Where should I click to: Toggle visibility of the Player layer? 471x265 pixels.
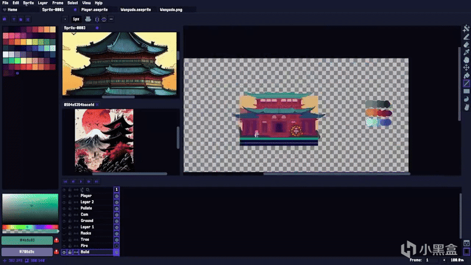click(x=64, y=196)
